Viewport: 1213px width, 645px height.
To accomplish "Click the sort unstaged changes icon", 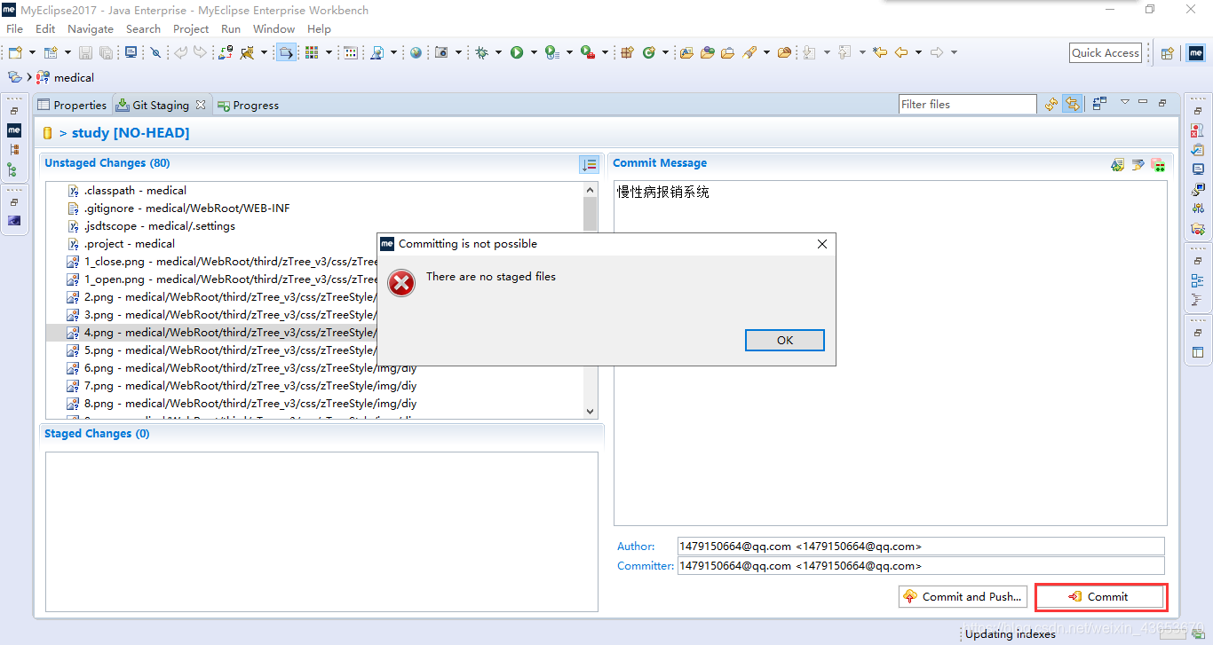I will pyautogui.click(x=589, y=164).
